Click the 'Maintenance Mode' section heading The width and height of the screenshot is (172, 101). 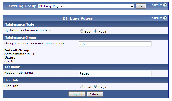click(19, 24)
